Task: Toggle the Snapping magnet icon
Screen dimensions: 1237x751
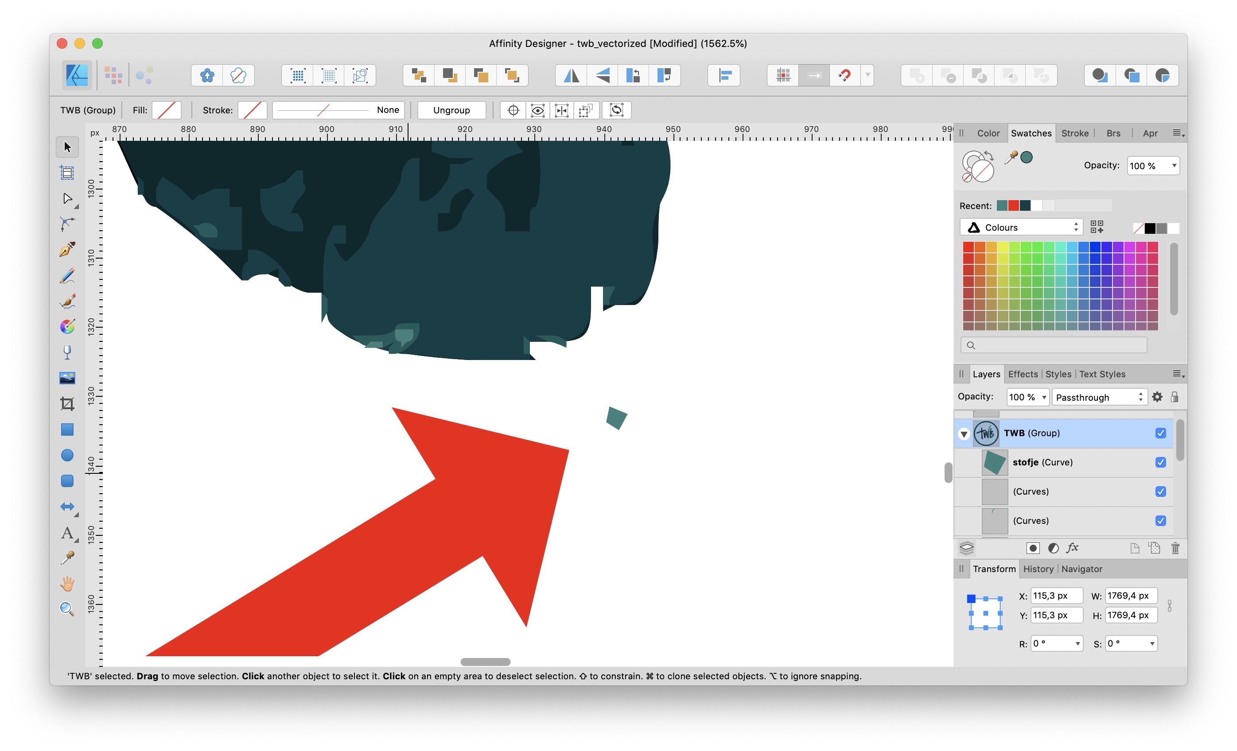Action: (x=844, y=76)
